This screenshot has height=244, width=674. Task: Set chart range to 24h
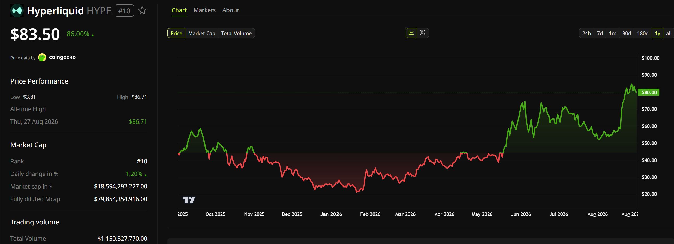586,33
